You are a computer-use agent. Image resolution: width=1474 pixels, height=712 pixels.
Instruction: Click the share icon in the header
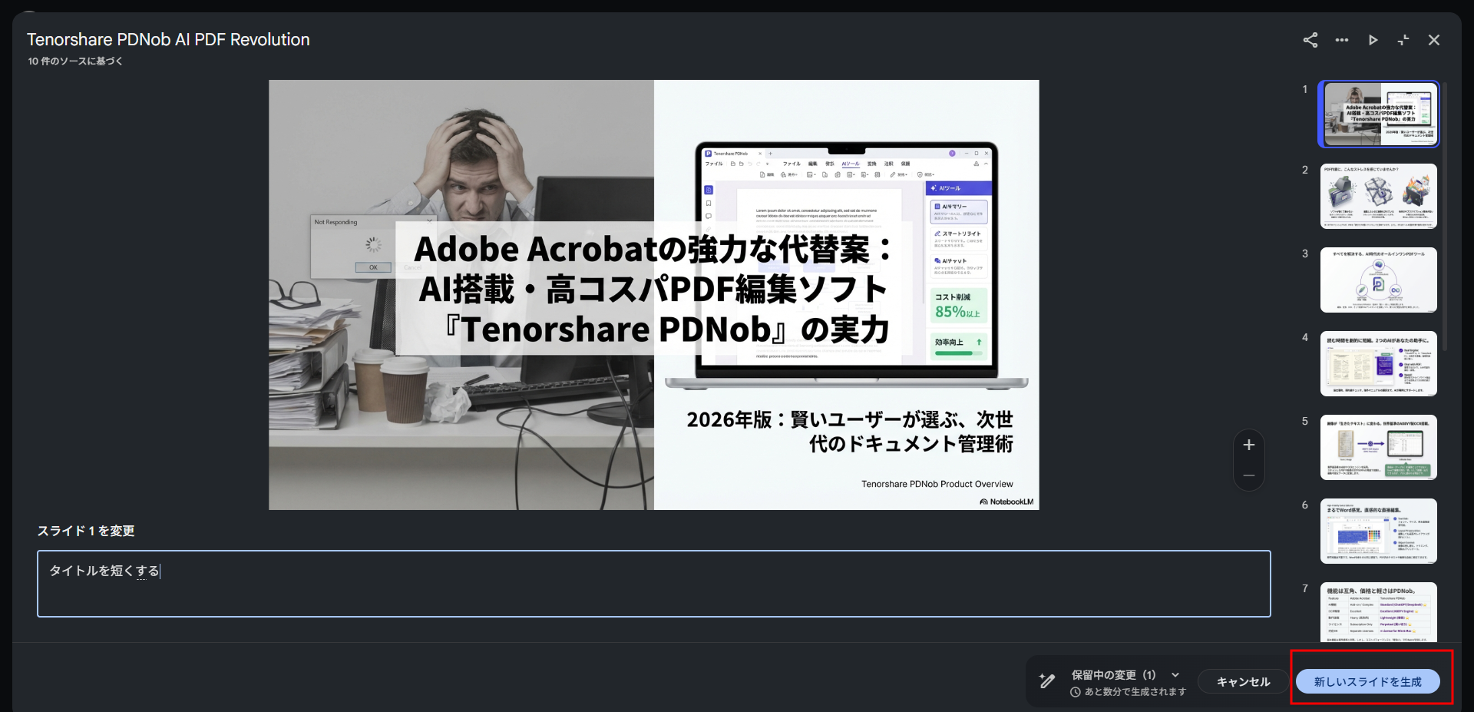click(x=1310, y=40)
